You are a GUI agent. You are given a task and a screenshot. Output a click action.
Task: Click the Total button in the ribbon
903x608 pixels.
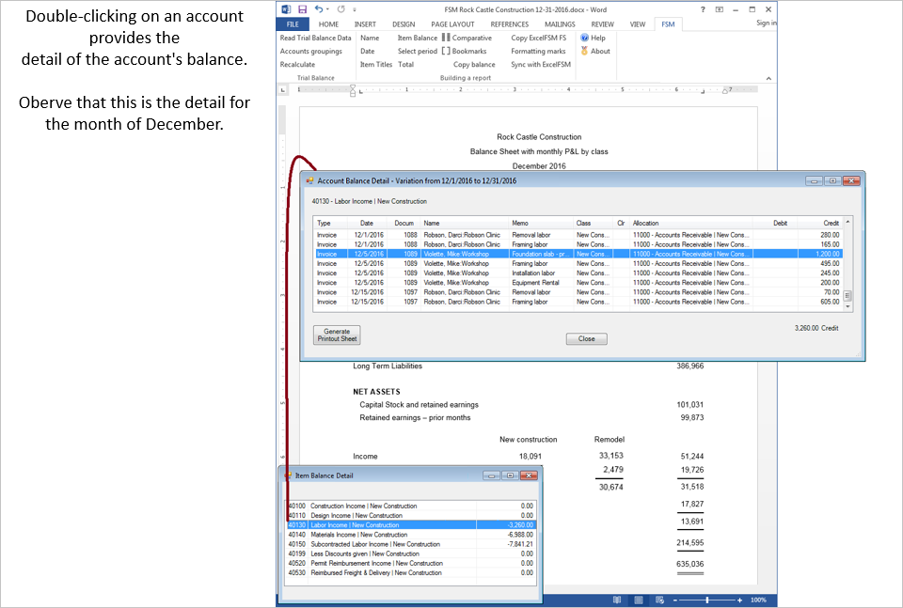pyautogui.click(x=406, y=65)
